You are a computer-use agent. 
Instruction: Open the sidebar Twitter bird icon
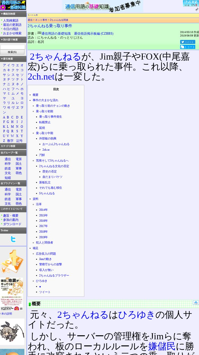point(13,239)
